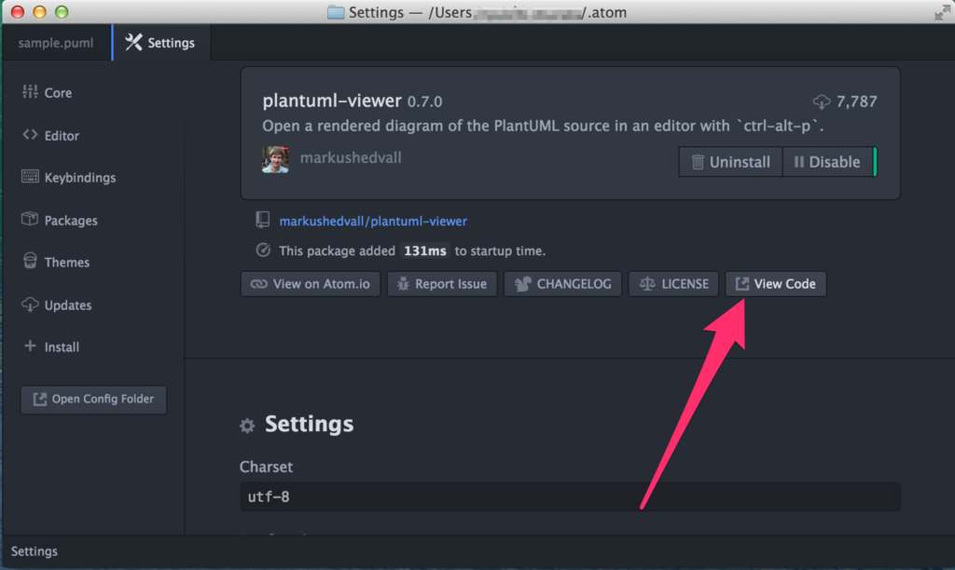Open Keybindings via the keyboard icon
Screen dimensions: 955x570
(30, 176)
